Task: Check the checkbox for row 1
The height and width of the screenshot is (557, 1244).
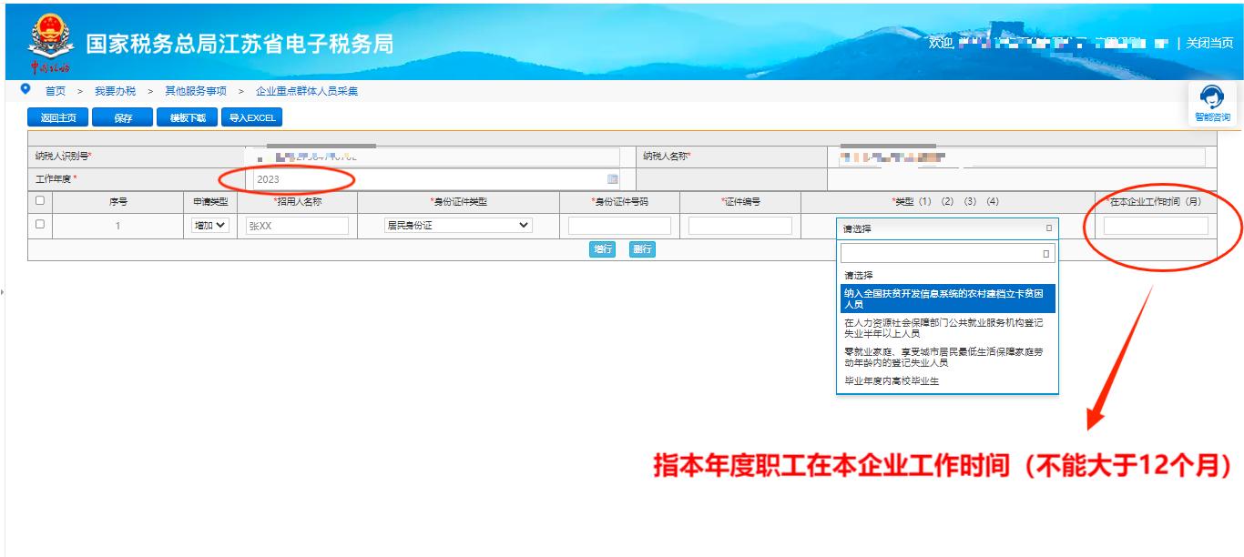Action: [39, 224]
